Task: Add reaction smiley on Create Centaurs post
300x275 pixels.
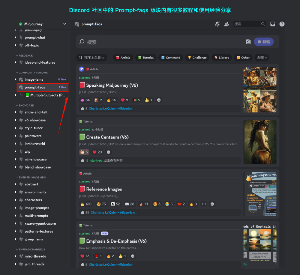Action: pos(109,152)
